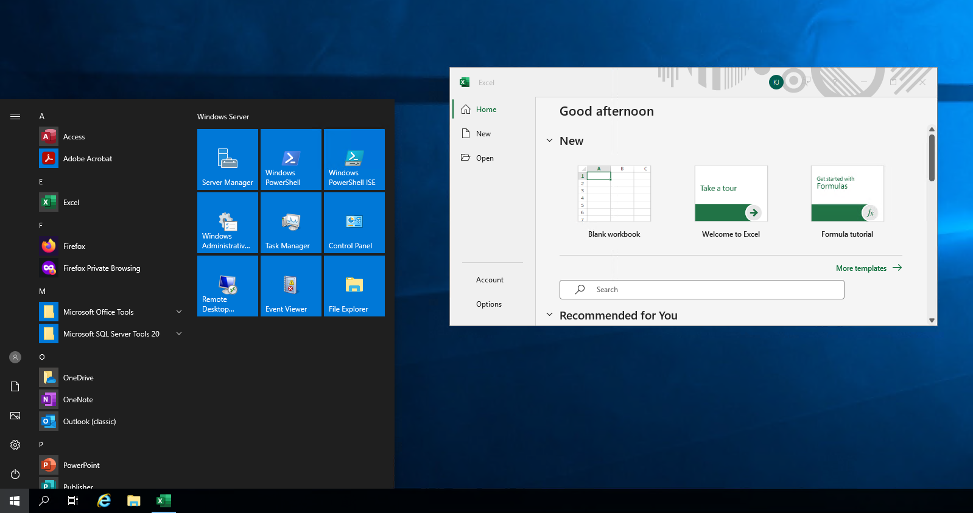Launch Adobe Acrobat from the app list
Image resolution: width=973 pixels, height=513 pixels.
[110, 159]
